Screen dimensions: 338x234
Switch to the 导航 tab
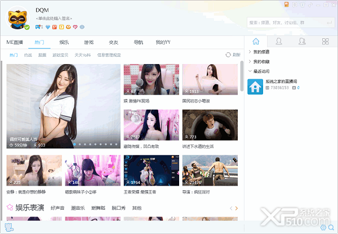[x=139, y=42]
